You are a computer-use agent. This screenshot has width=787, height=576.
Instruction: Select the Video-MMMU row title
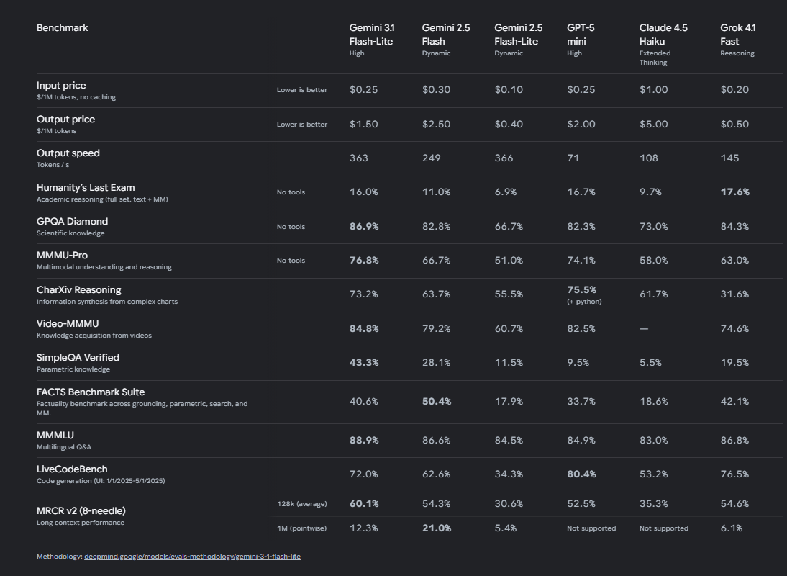coord(68,323)
